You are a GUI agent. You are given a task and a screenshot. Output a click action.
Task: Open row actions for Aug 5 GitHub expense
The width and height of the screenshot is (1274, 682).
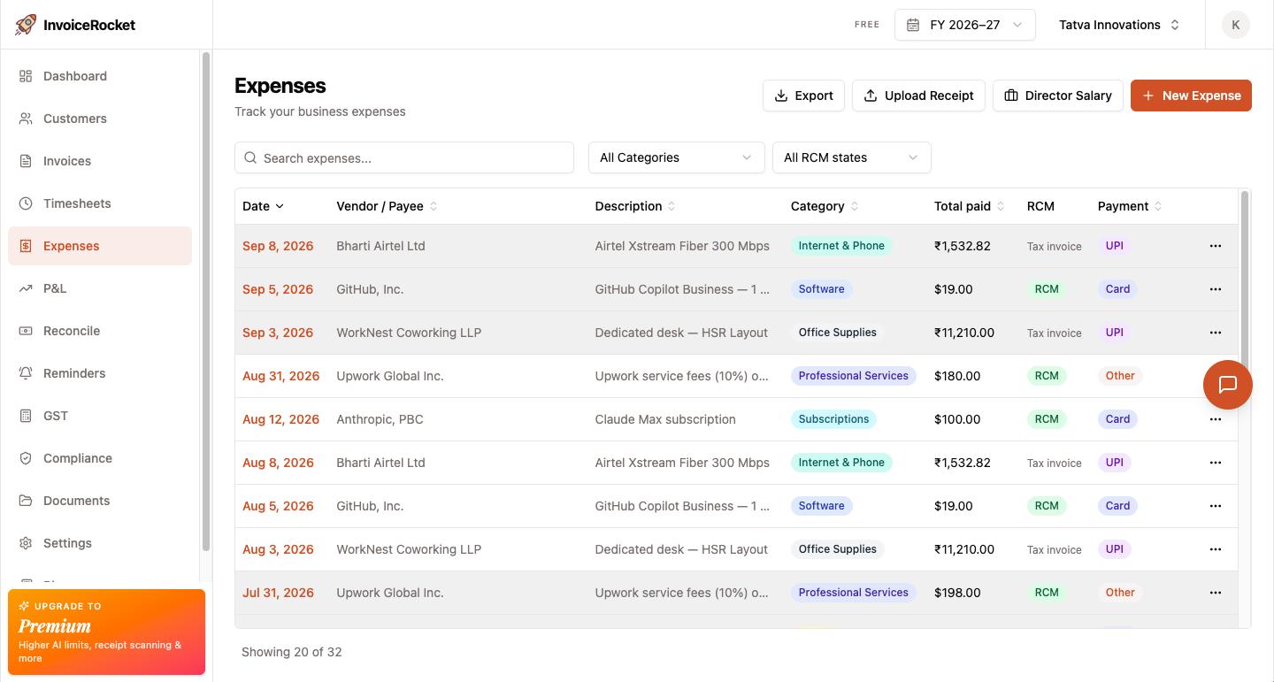tap(1215, 506)
